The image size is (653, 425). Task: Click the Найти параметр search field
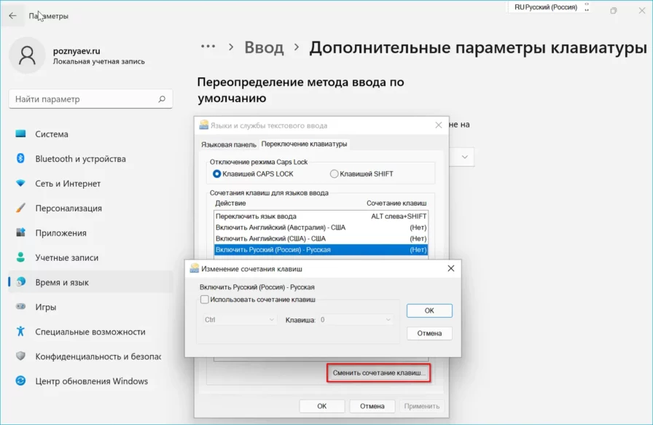point(90,99)
